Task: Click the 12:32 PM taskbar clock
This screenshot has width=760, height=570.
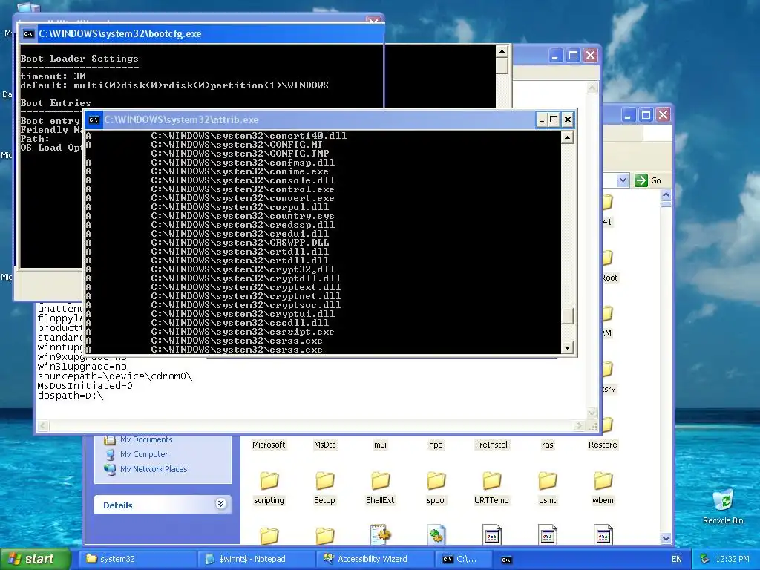Action: (x=733, y=559)
